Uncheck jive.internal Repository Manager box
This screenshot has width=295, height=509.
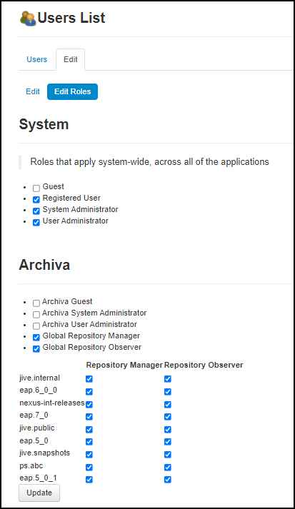(x=89, y=379)
